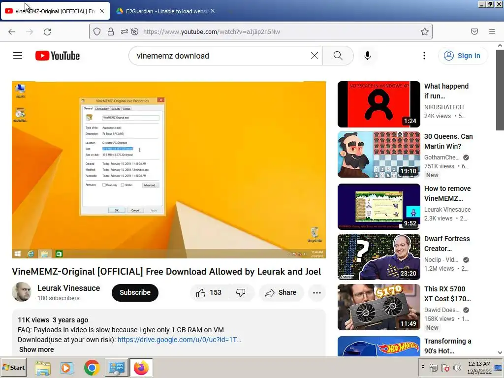Click the video player area
The width and height of the screenshot is (504, 378).
169,170
